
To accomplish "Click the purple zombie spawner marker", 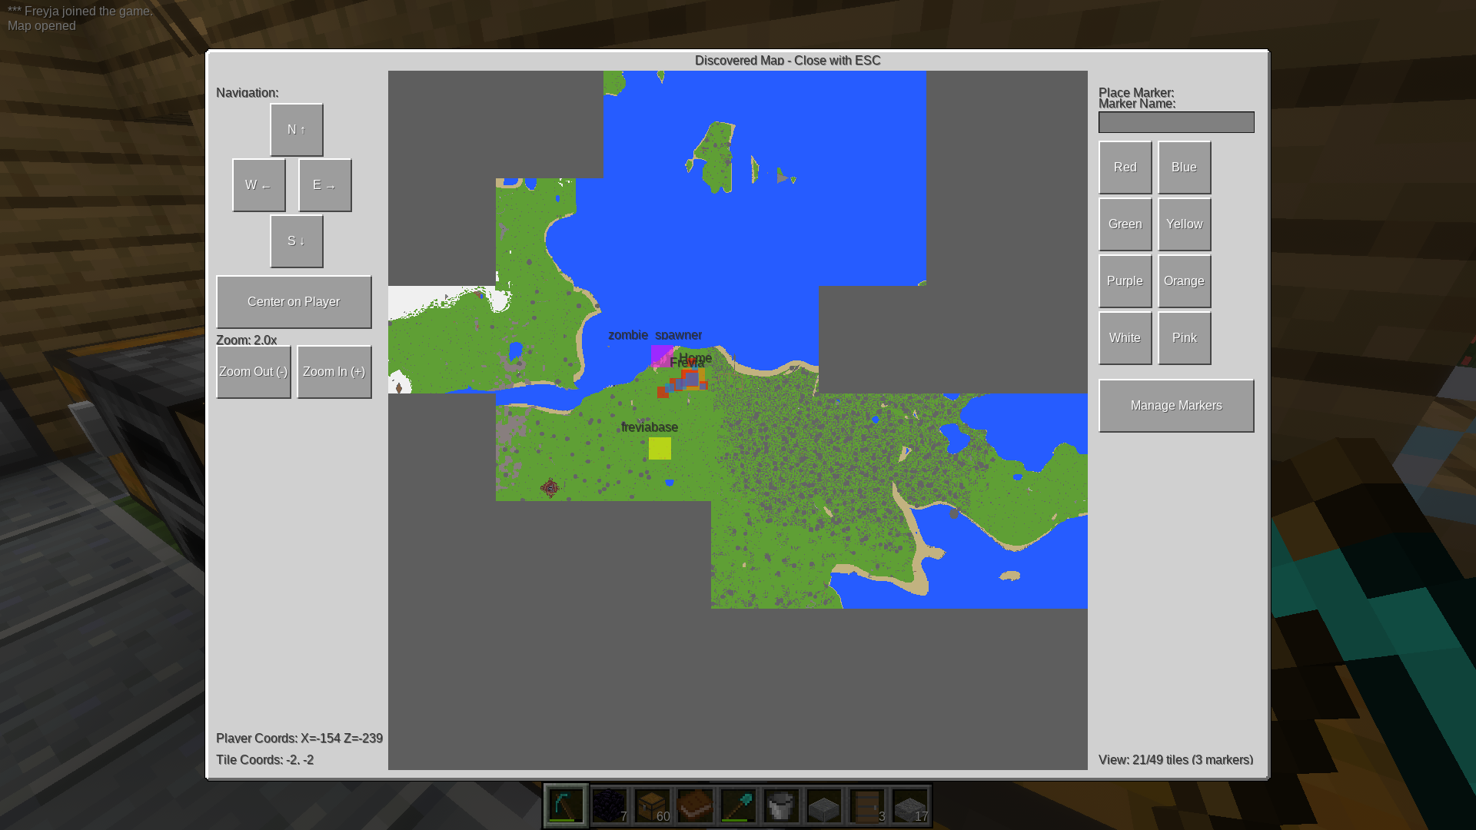I will (x=660, y=354).
